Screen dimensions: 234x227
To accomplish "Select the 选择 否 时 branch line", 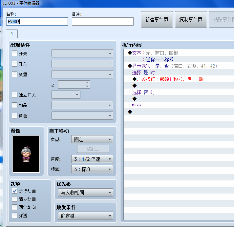I will [179, 92].
